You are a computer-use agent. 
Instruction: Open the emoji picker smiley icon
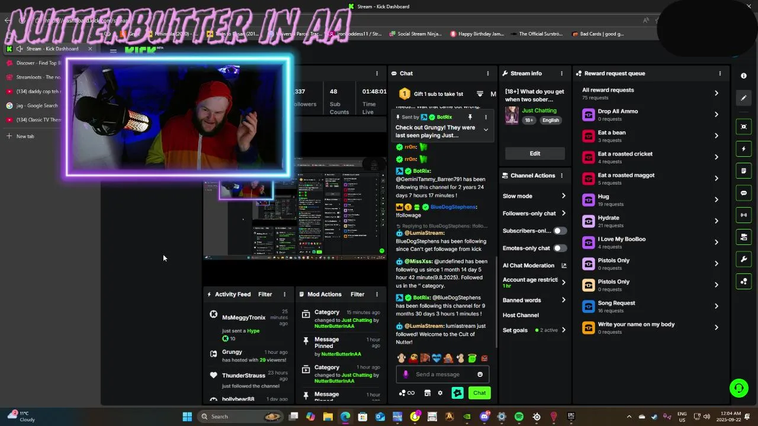point(480,374)
